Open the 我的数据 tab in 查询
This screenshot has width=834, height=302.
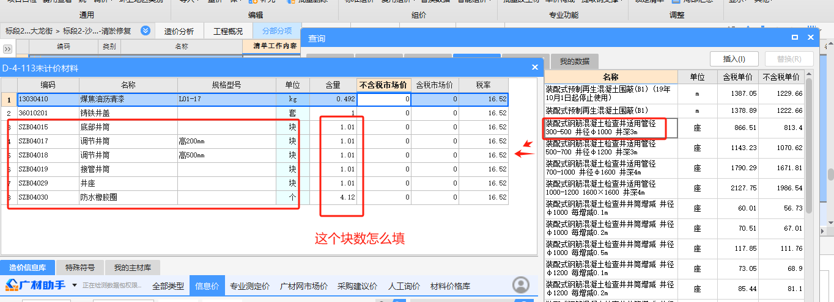pos(574,61)
